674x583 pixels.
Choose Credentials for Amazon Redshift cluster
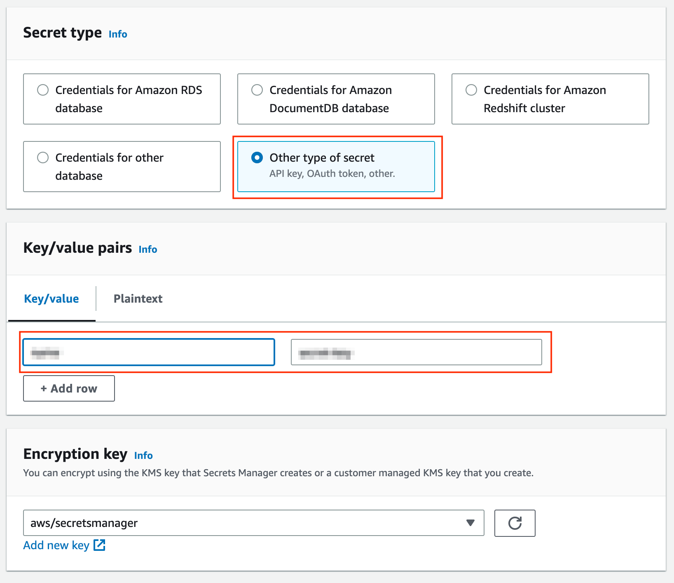(471, 90)
